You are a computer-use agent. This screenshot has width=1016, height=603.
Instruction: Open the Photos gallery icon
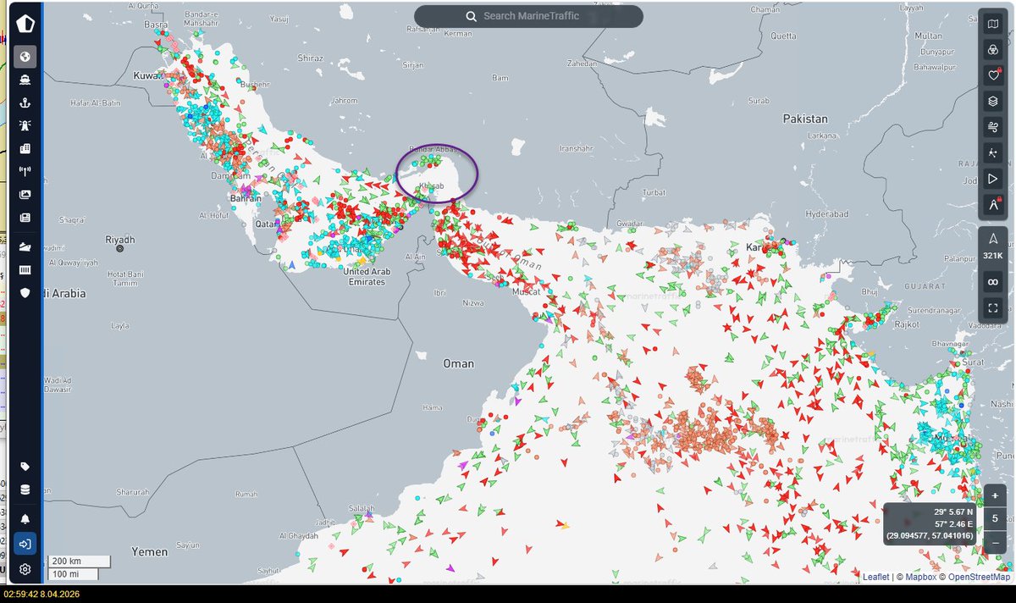[x=25, y=195]
